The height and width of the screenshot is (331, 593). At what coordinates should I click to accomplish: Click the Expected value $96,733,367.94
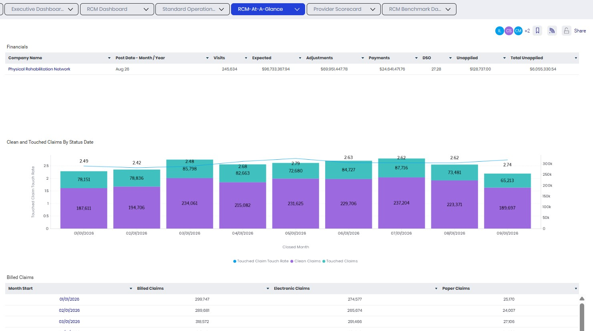tap(276, 69)
